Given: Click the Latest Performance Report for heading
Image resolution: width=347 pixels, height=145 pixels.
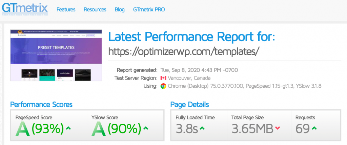Looking at the screenshot, I should 191,36.
